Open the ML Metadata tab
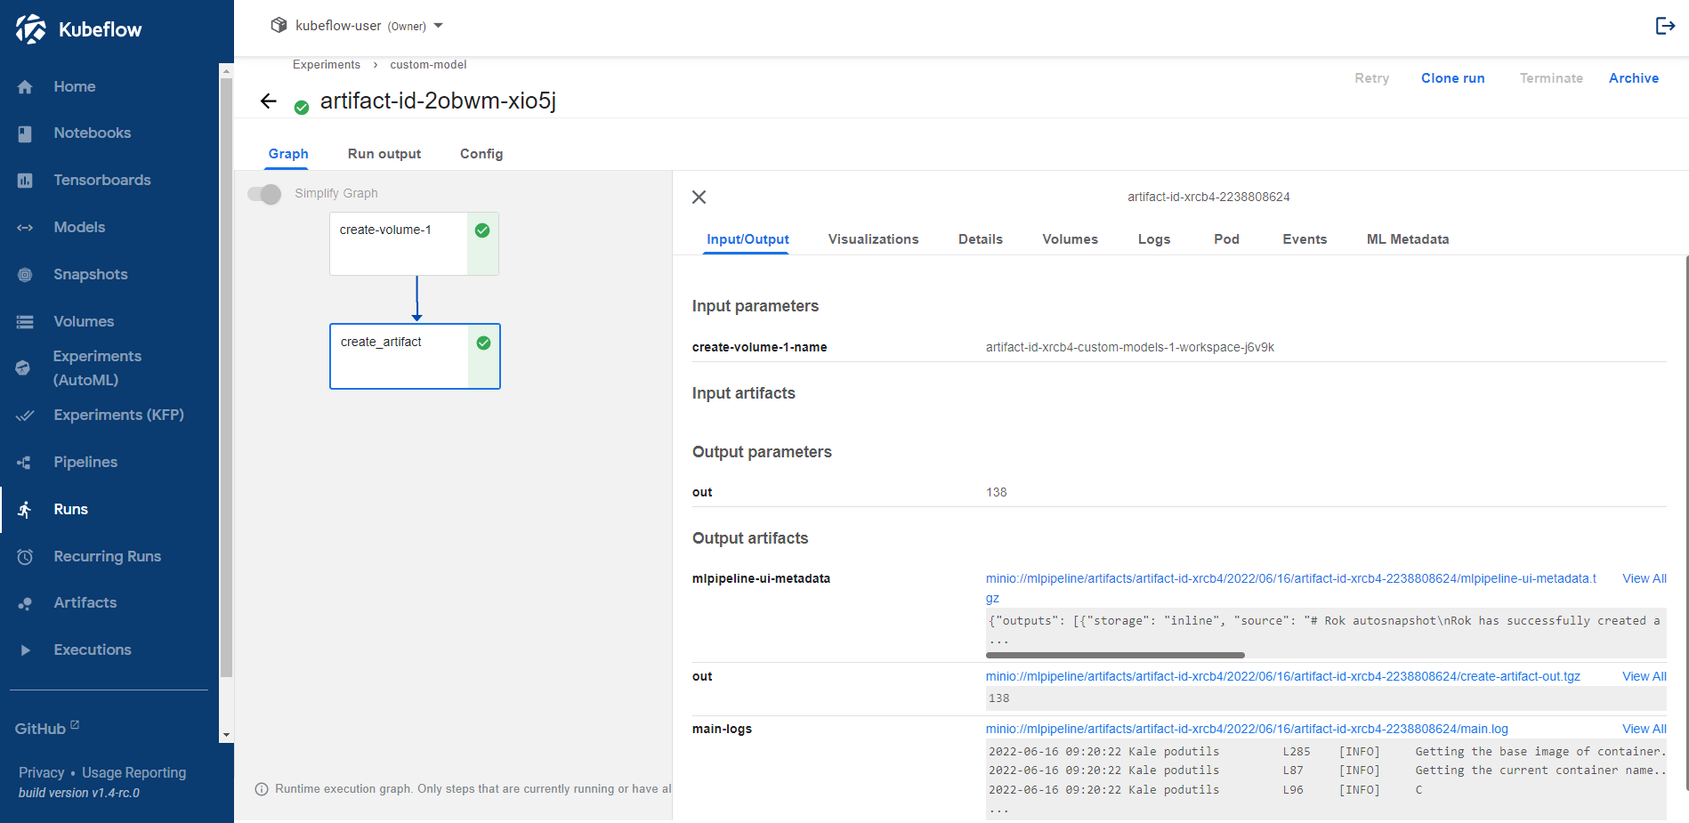Image resolution: width=1689 pixels, height=823 pixels. 1408,239
